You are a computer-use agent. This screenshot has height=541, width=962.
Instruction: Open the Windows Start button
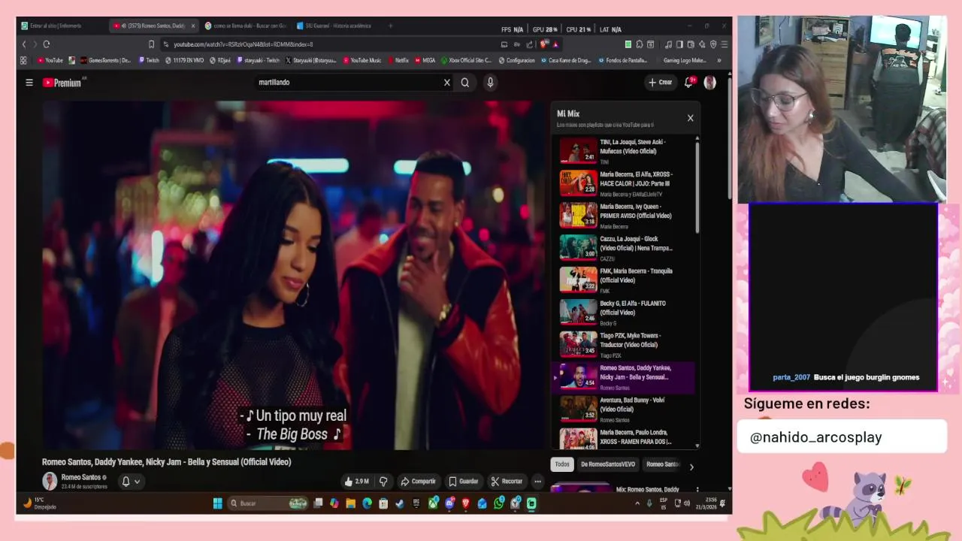217,503
